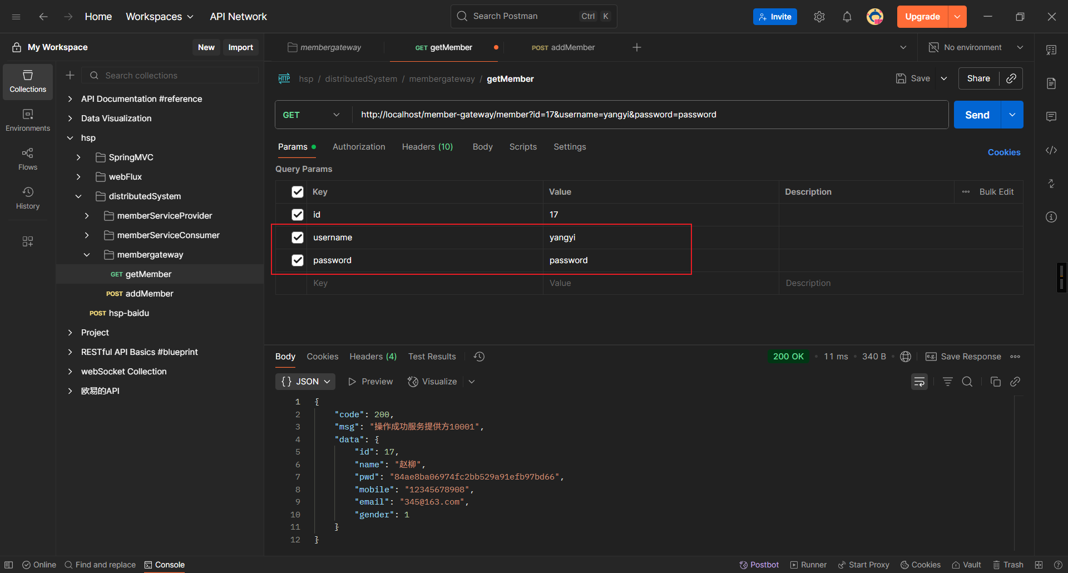Uncheck the id query parameter checkbox
This screenshot has width=1068, height=573.
[298, 215]
